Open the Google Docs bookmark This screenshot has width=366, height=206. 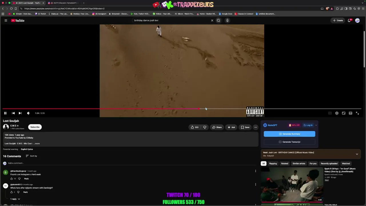[226, 14]
